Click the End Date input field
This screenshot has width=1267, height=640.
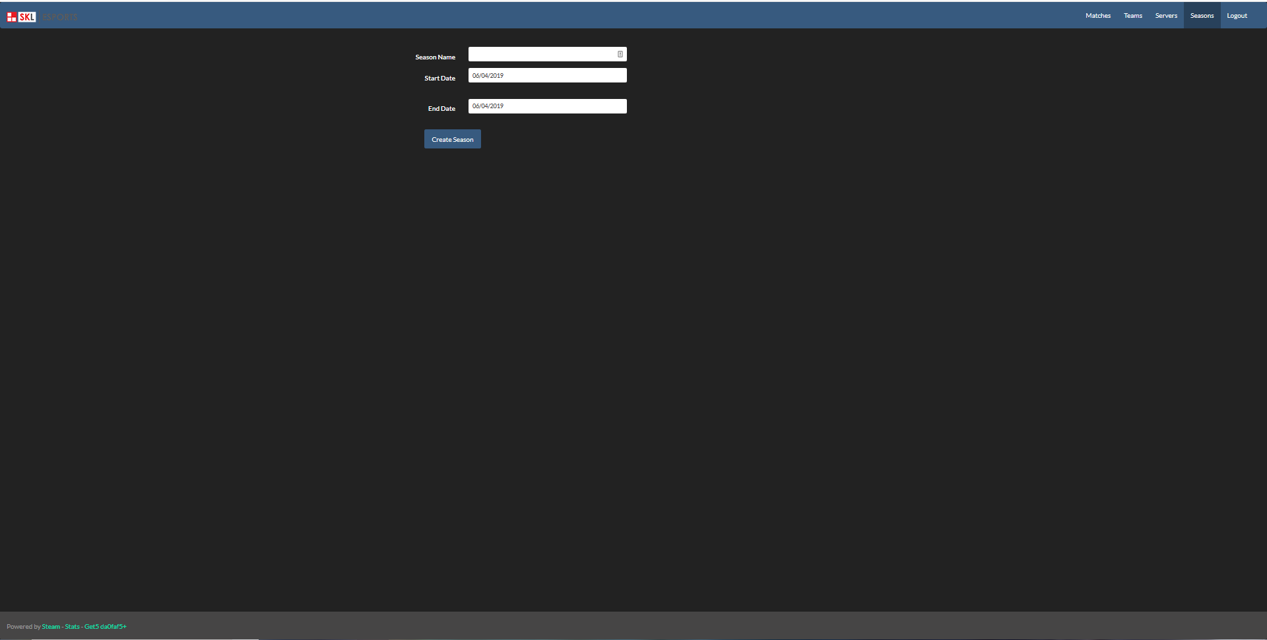click(x=548, y=106)
